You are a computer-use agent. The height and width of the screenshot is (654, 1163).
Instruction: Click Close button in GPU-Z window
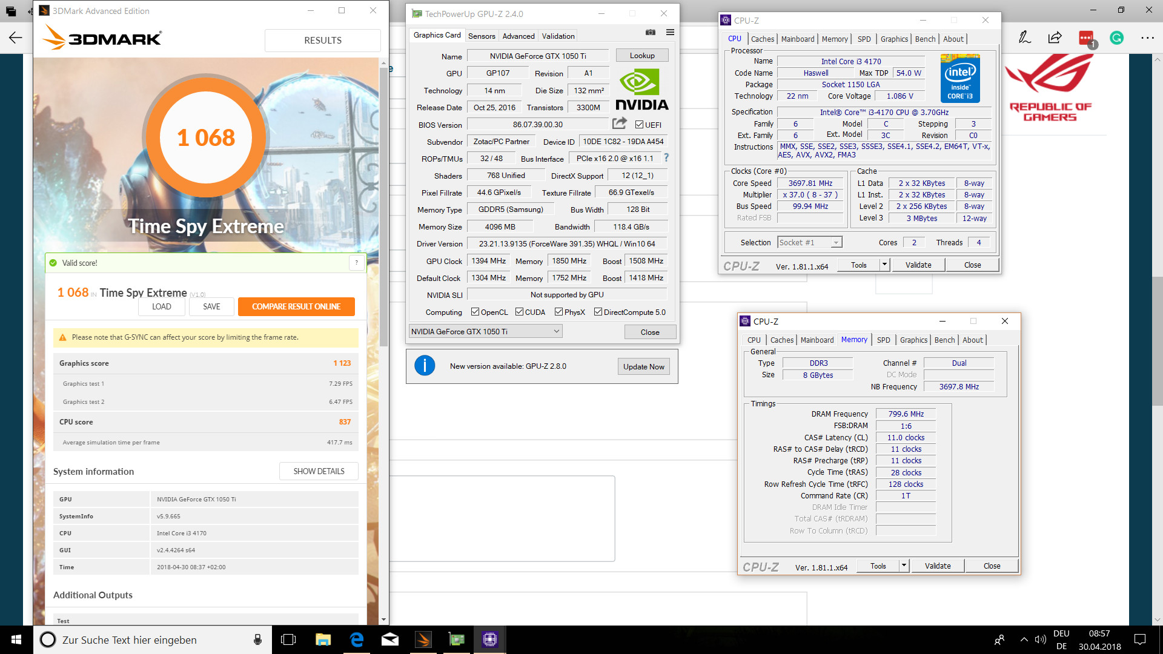click(650, 332)
